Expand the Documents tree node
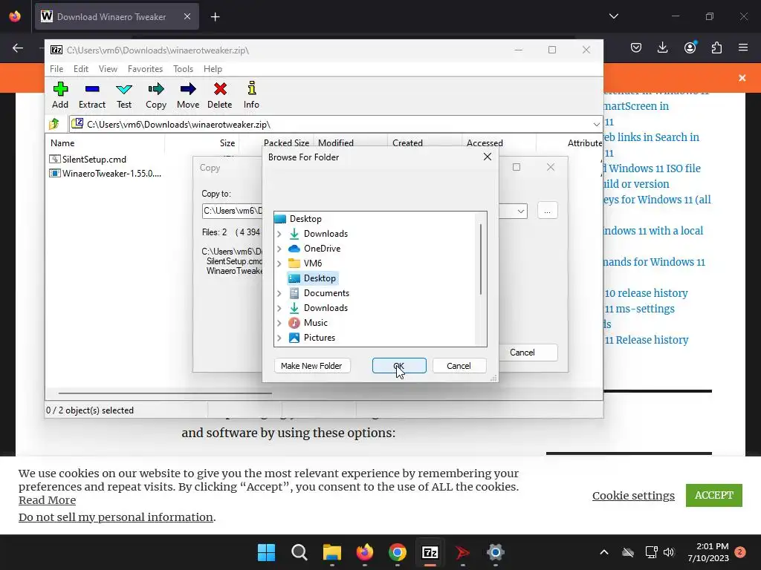The width and height of the screenshot is (761, 570). click(x=279, y=293)
